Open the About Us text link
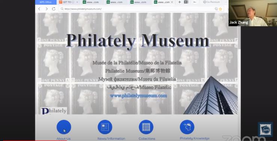277x141 pixels. pos(63,139)
